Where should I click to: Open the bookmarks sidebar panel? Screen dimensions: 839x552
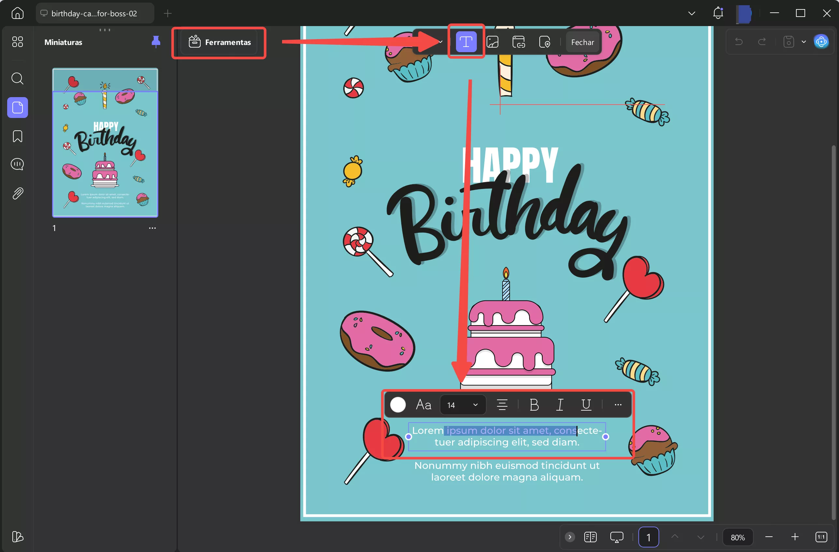[17, 136]
